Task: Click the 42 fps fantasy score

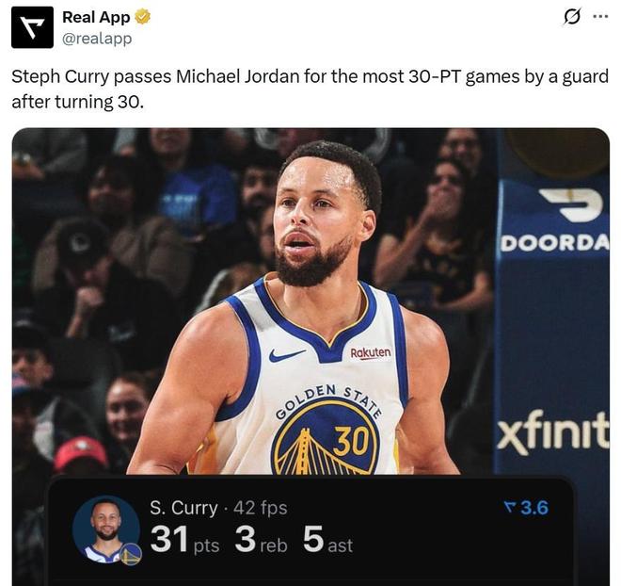Action: tap(261, 508)
